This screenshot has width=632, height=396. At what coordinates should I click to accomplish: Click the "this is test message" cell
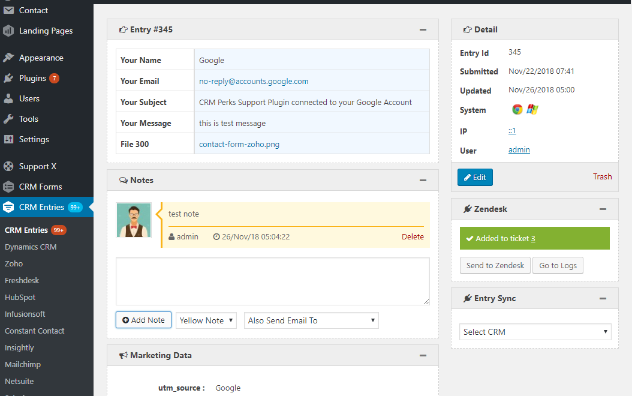(312, 123)
